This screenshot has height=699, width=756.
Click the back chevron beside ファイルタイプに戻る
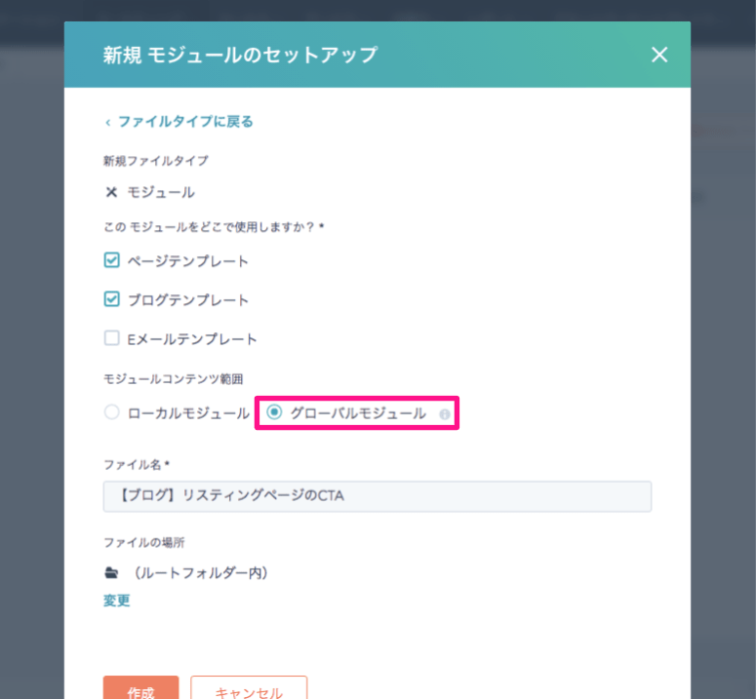coord(107,122)
